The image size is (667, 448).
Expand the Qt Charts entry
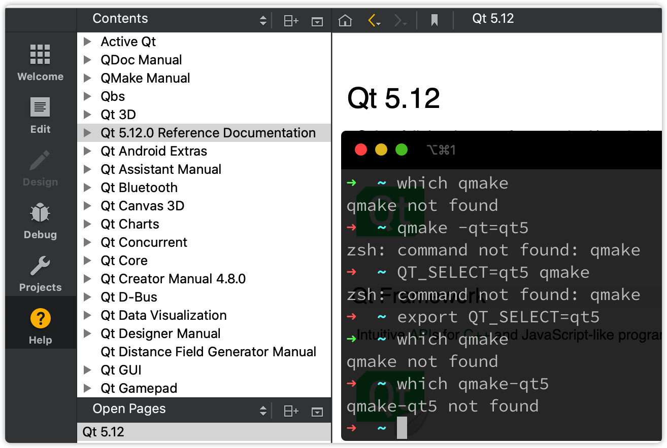tap(87, 224)
